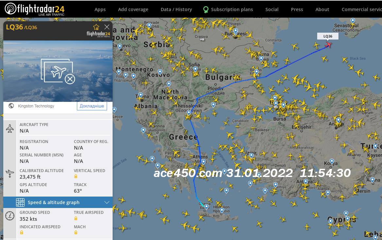Open Add coverage in the navigation bar
Image resolution: width=382 pixels, height=240 pixels.
click(133, 9)
